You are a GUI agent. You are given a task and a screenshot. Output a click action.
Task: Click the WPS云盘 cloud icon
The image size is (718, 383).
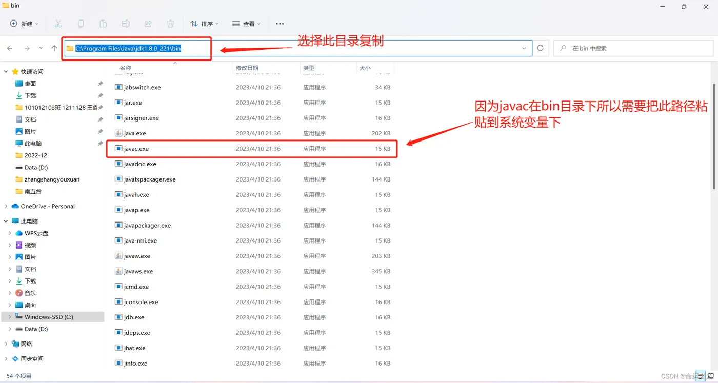click(x=19, y=233)
